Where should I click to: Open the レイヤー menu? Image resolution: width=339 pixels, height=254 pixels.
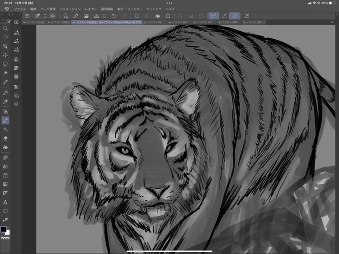point(91,9)
